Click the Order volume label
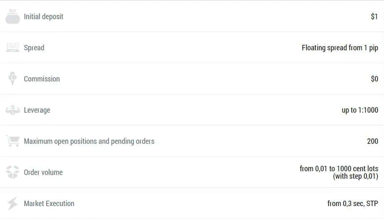 coord(43,172)
